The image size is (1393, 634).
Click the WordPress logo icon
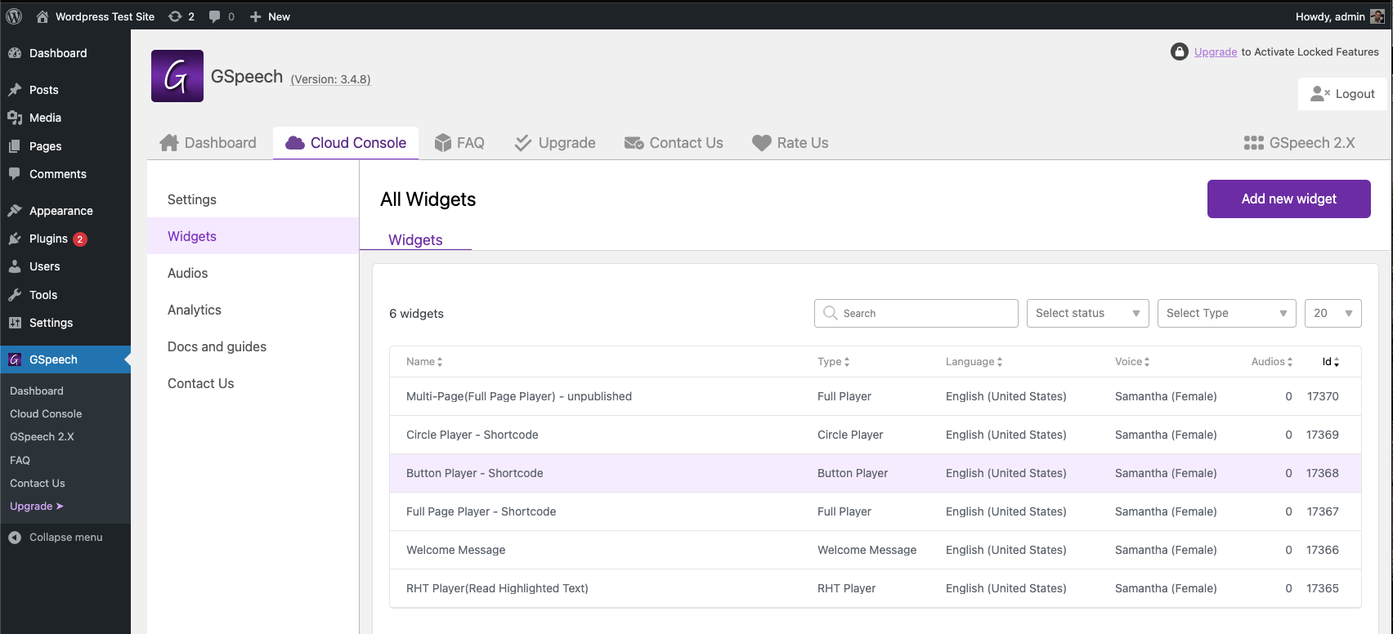pos(14,16)
